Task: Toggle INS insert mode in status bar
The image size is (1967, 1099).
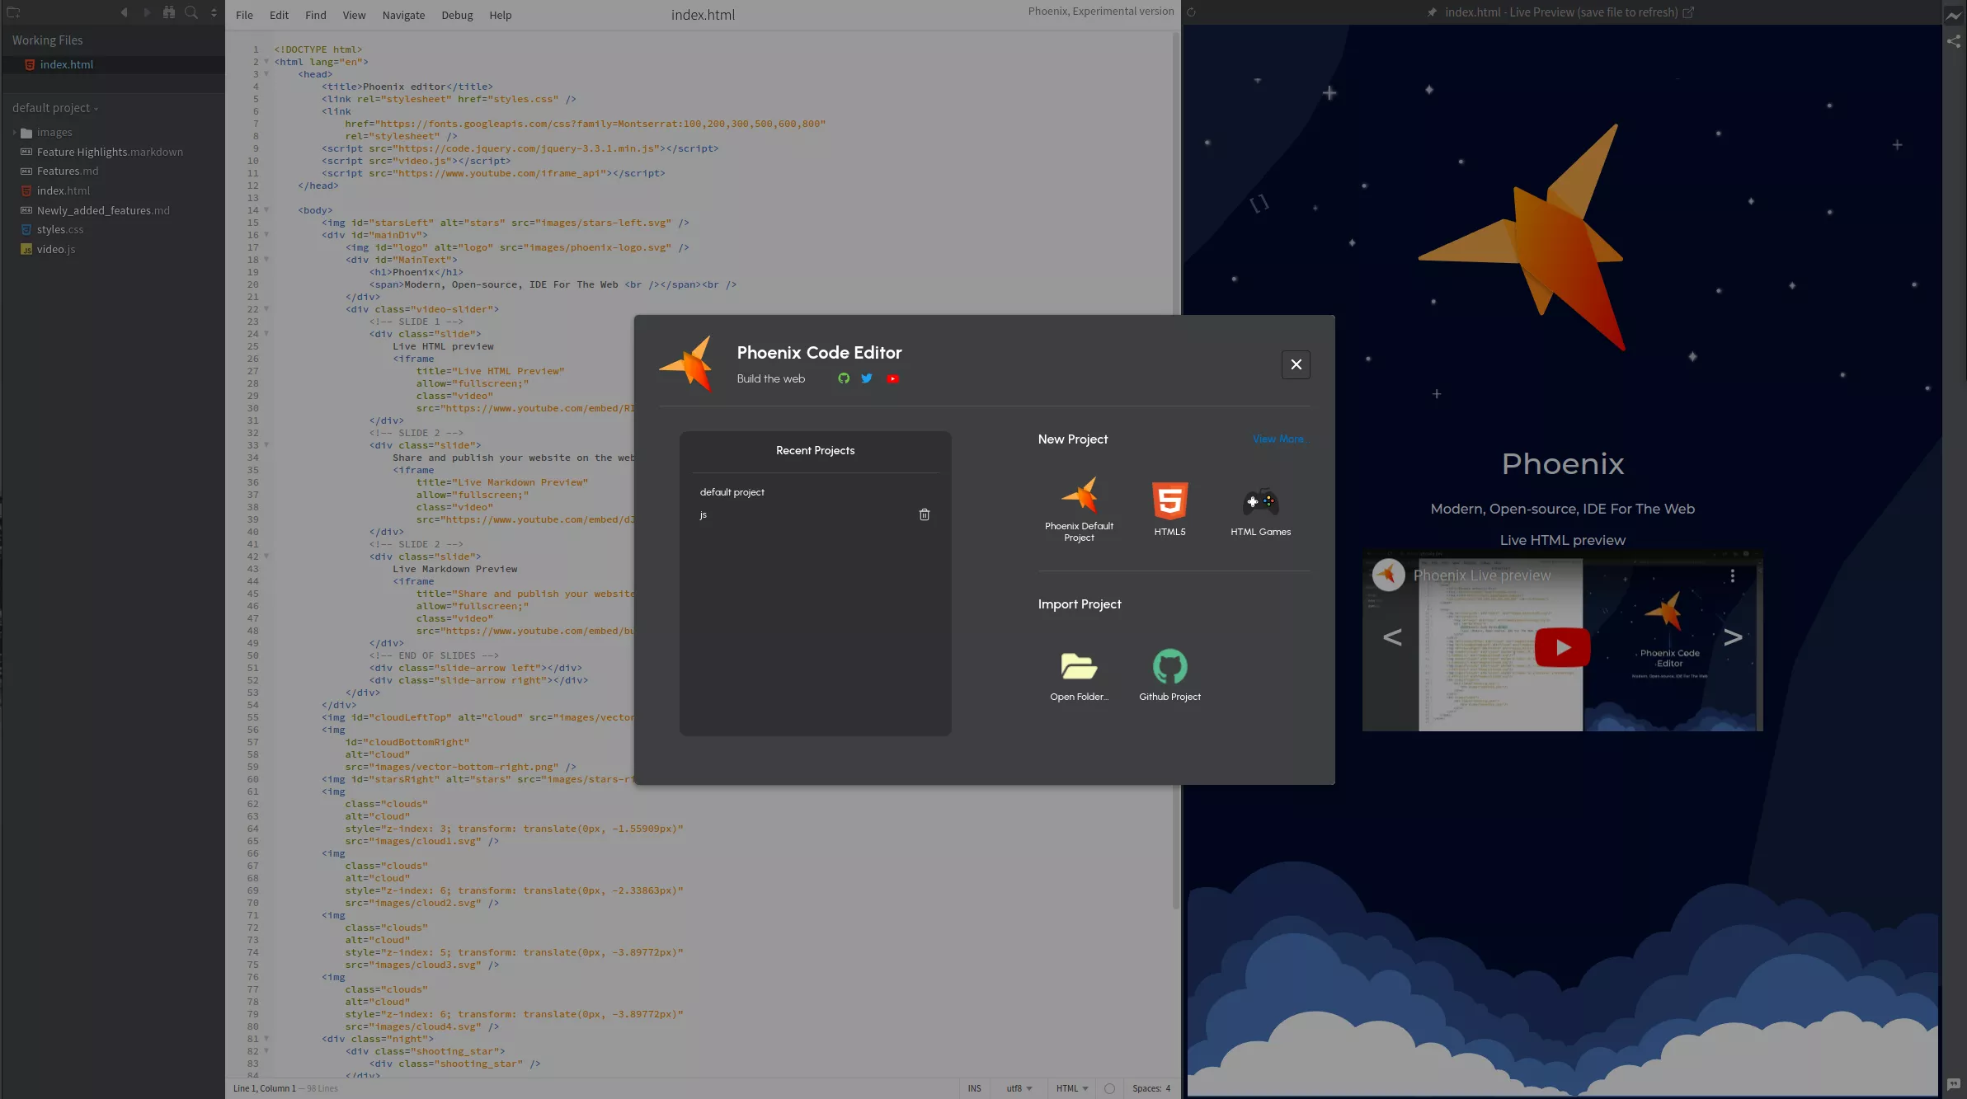Action: 974,1088
